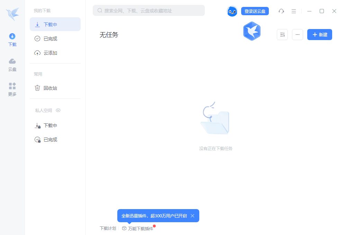Viewport: 346px width, 235px height.
Task: Click the cloud upload icon beside 云添加
Action: pyautogui.click(x=37, y=53)
